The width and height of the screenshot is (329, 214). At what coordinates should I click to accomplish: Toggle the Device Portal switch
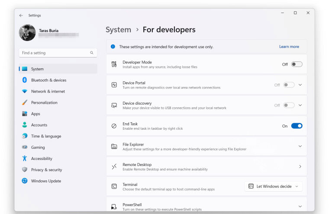click(x=289, y=85)
